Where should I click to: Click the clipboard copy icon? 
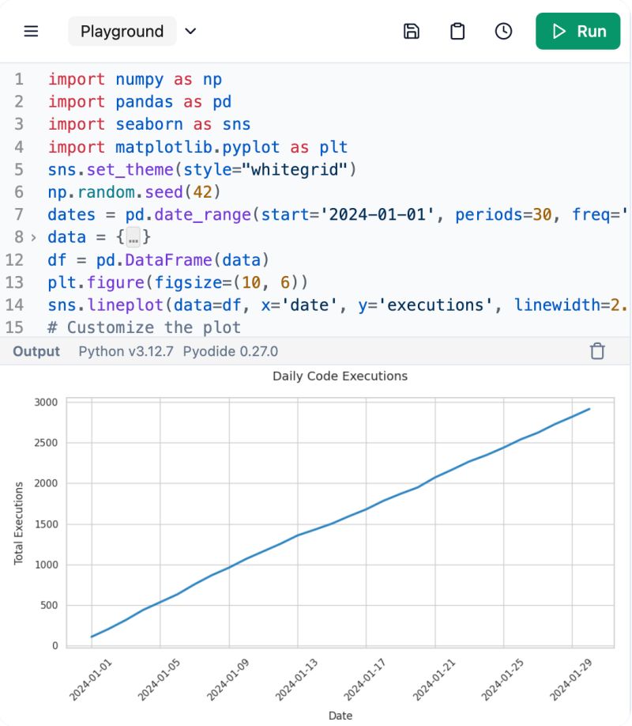pos(457,31)
